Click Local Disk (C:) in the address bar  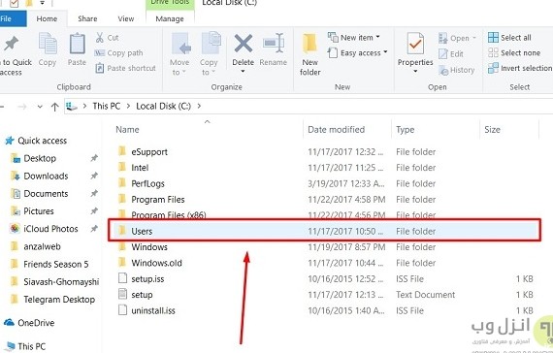[x=163, y=106]
